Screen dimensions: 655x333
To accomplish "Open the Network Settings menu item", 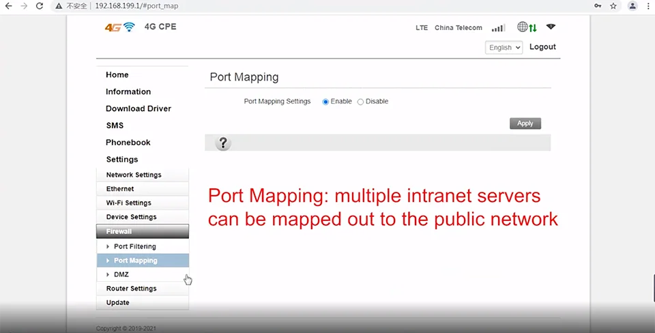I will pos(134,175).
